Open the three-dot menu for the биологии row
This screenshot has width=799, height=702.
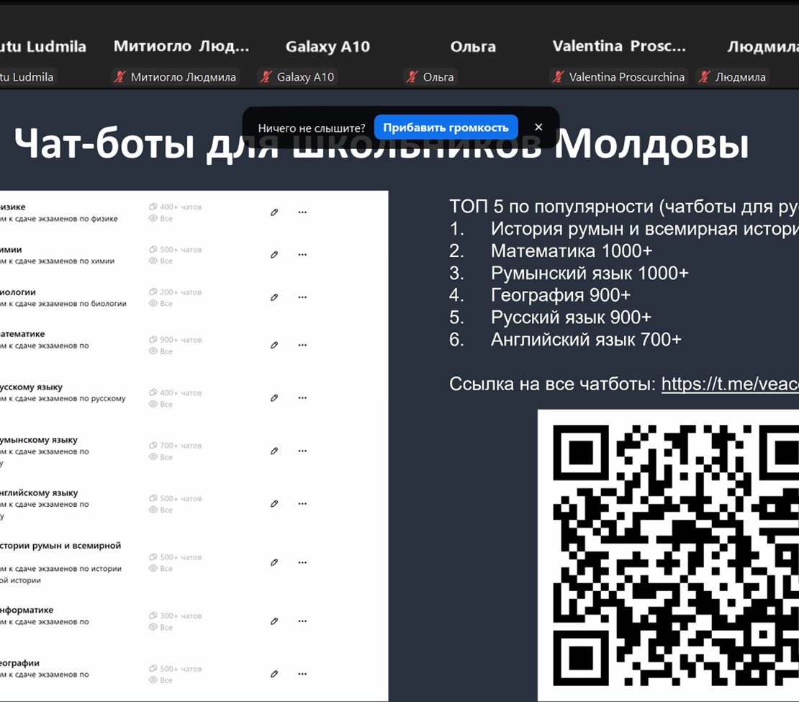(x=302, y=297)
